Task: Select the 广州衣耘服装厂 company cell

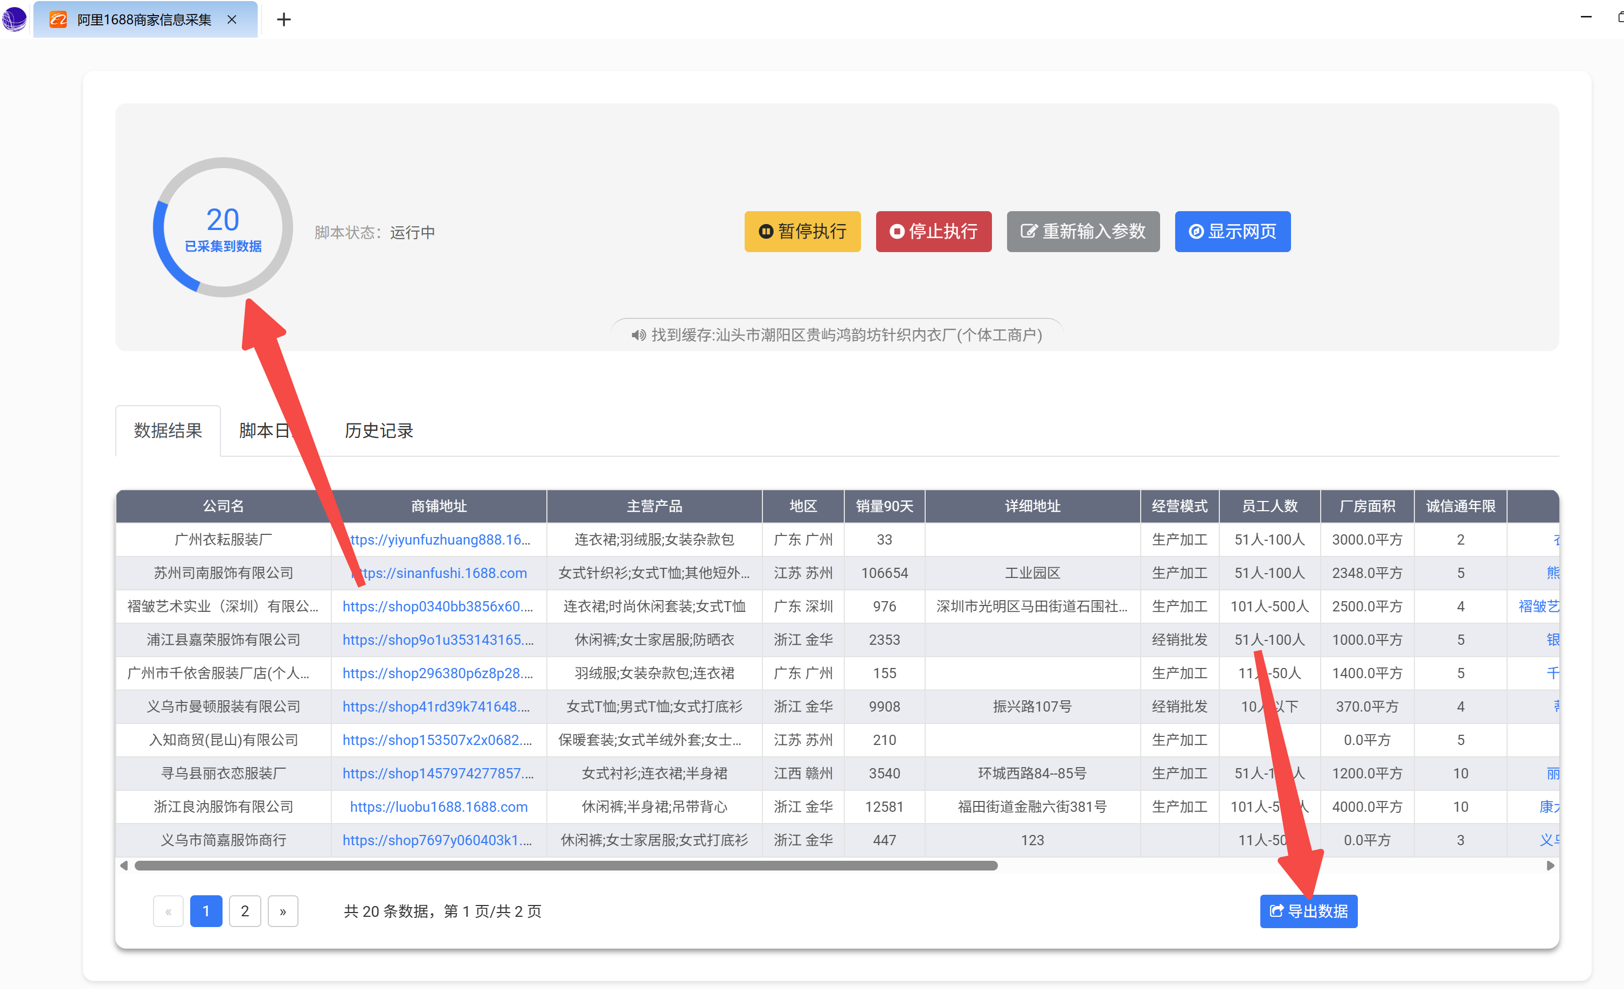Action: [x=224, y=540]
